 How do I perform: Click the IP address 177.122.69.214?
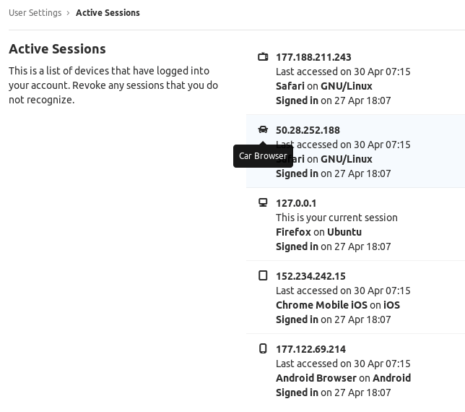pyautogui.click(x=310, y=349)
